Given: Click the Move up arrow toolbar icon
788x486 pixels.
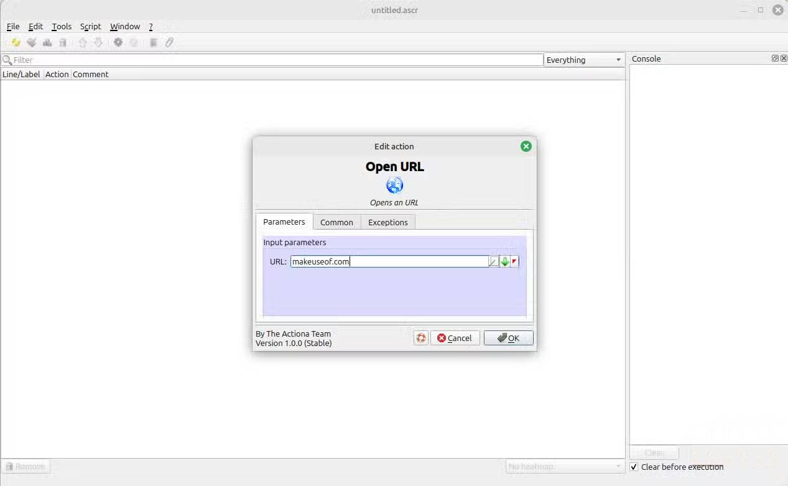Looking at the screenshot, I should (x=83, y=42).
